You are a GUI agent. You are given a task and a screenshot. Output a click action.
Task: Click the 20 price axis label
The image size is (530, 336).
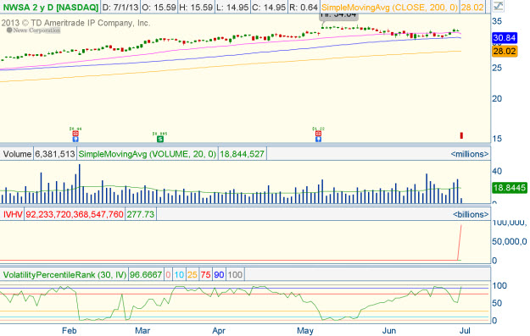497,99
